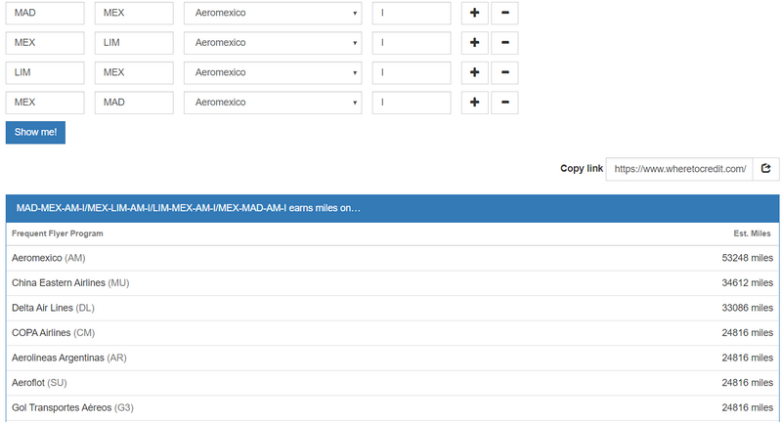Viewport: 782px width, 422px height.
Task: Select the China Eastern Airlines (MU) row
Action: pos(393,283)
